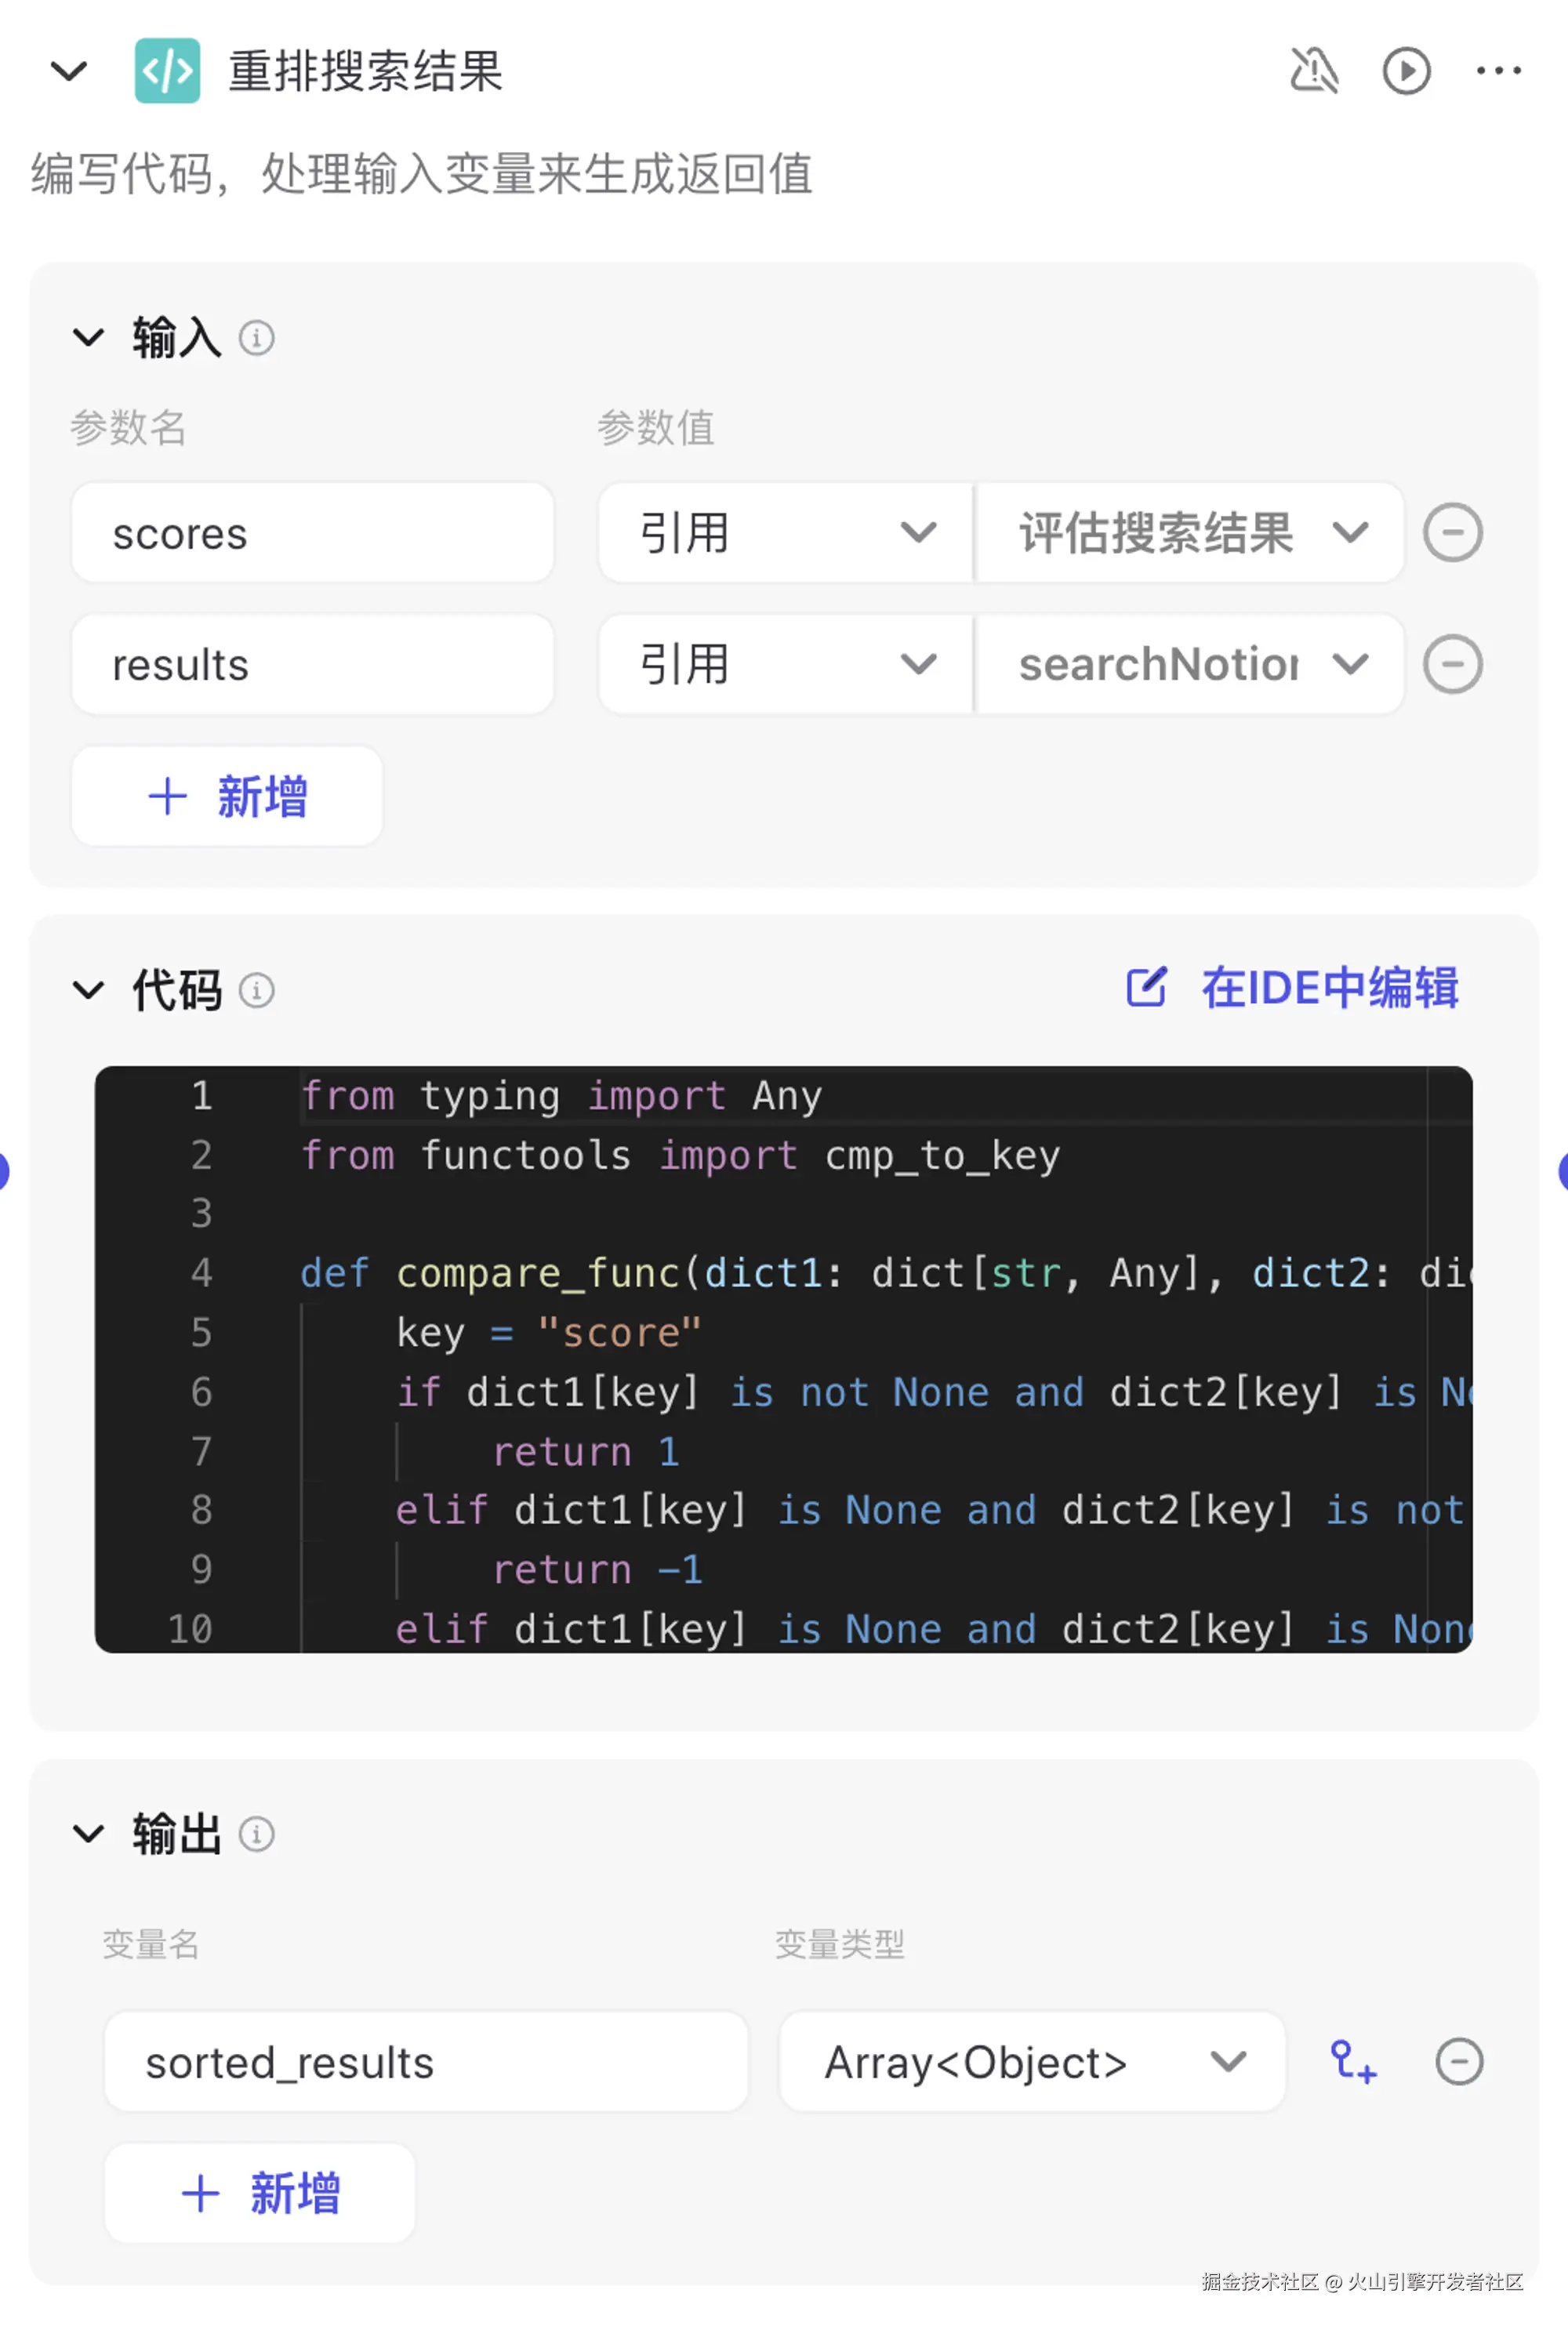Click 新增 button under input parameters

coord(227,796)
